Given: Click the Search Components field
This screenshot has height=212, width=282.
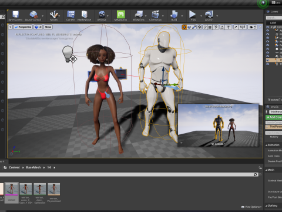Looking at the screenshot, I should pos(274,122).
